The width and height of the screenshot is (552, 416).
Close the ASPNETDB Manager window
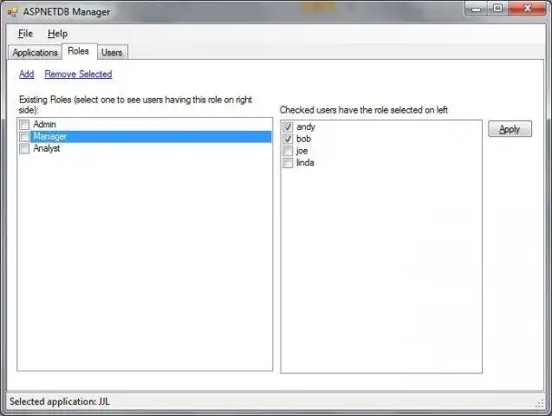tap(528, 9)
